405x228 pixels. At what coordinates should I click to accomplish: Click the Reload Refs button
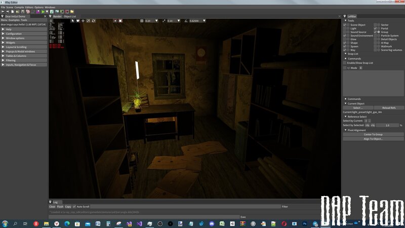[x=388, y=107]
